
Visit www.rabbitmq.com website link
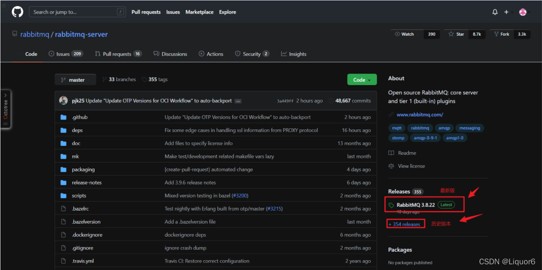420,114
